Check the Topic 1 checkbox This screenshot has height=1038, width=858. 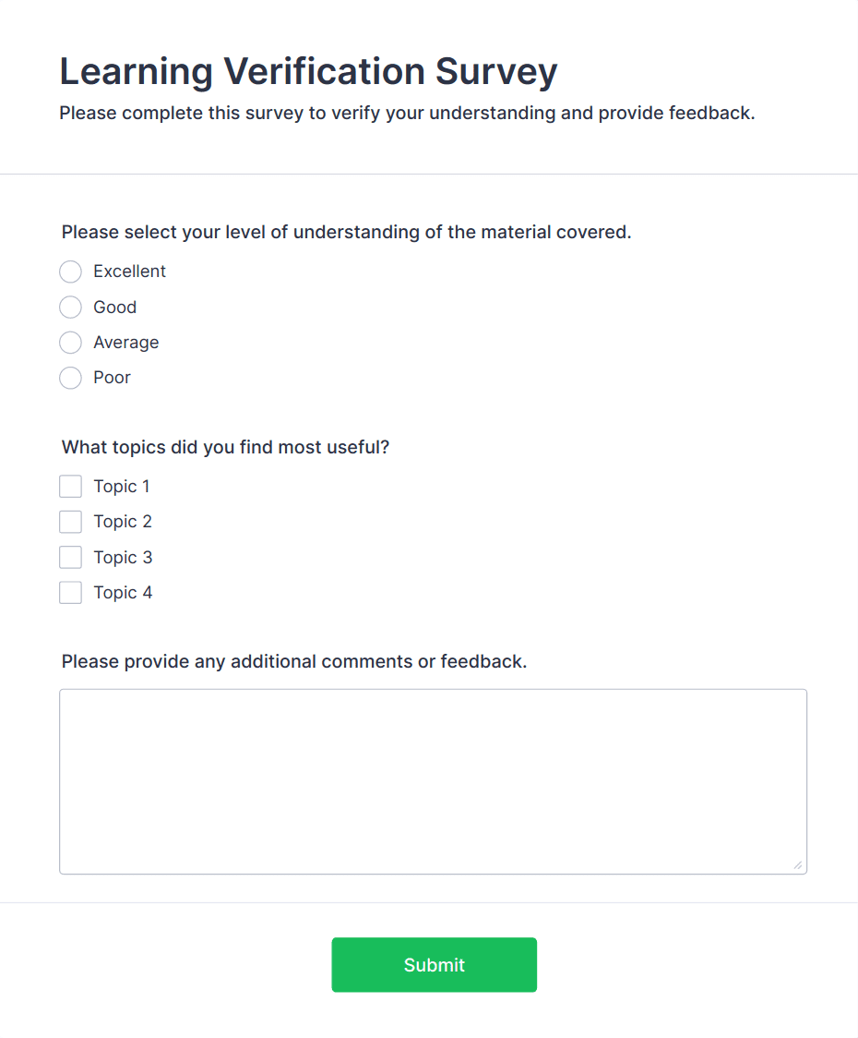click(70, 487)
